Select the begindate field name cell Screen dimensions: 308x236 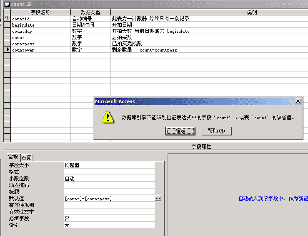click(40, 25)
